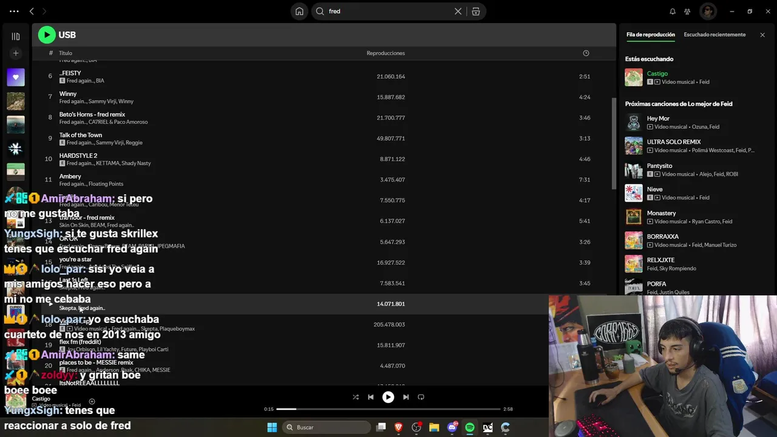
Task: Open Discord from taskbar
Action: click(x=452, y=427)
